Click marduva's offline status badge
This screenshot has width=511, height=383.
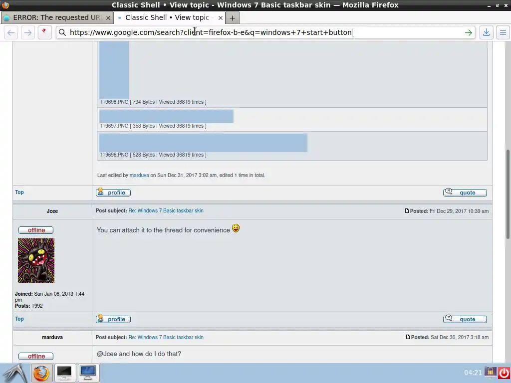click(x=36, y=356)
